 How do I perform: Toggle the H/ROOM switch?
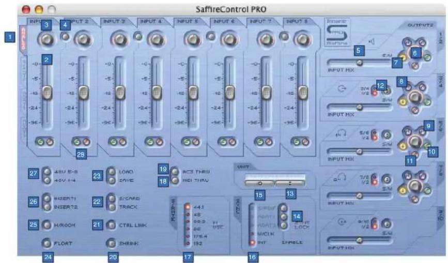(x=47, y=225)
